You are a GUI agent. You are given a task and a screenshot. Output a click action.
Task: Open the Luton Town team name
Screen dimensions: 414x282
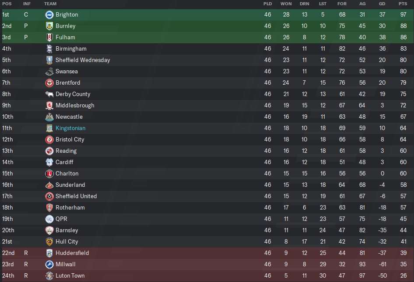tap(70, 275)
